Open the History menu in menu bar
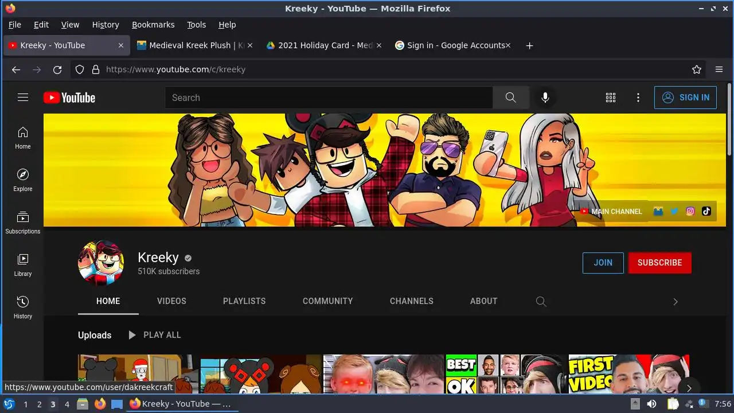 coord(106,25)
